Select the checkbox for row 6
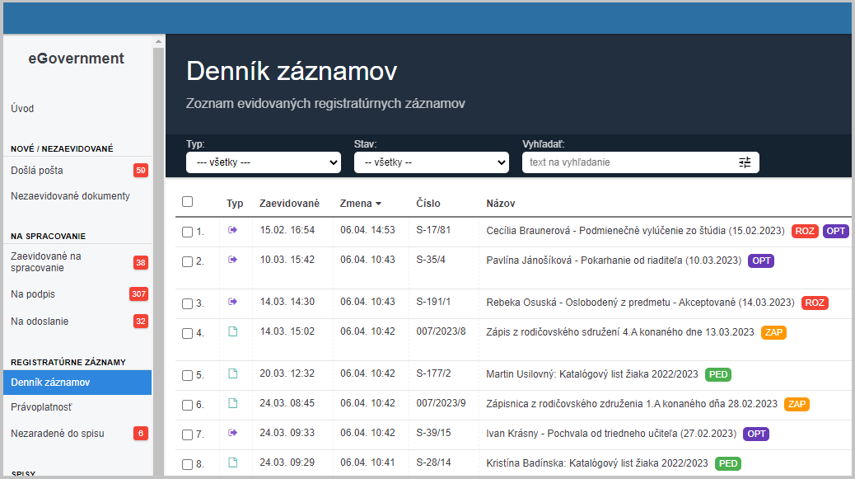 tap(188, 405)
